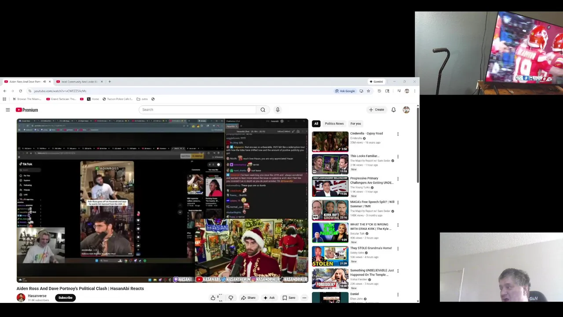Dislike the video
The image size is (563, 317).
[230, 298]
